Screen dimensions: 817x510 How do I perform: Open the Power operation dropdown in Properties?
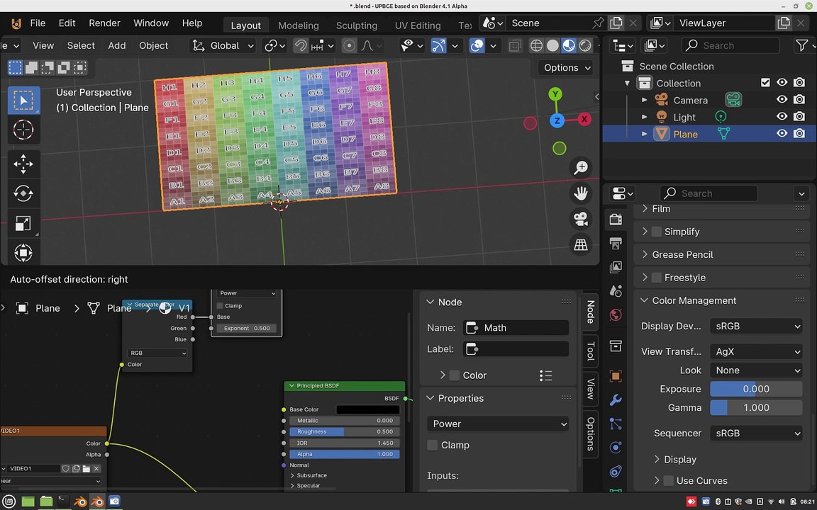(498, 424)
